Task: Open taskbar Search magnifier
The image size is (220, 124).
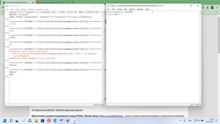Action: [x=11, y=121]
